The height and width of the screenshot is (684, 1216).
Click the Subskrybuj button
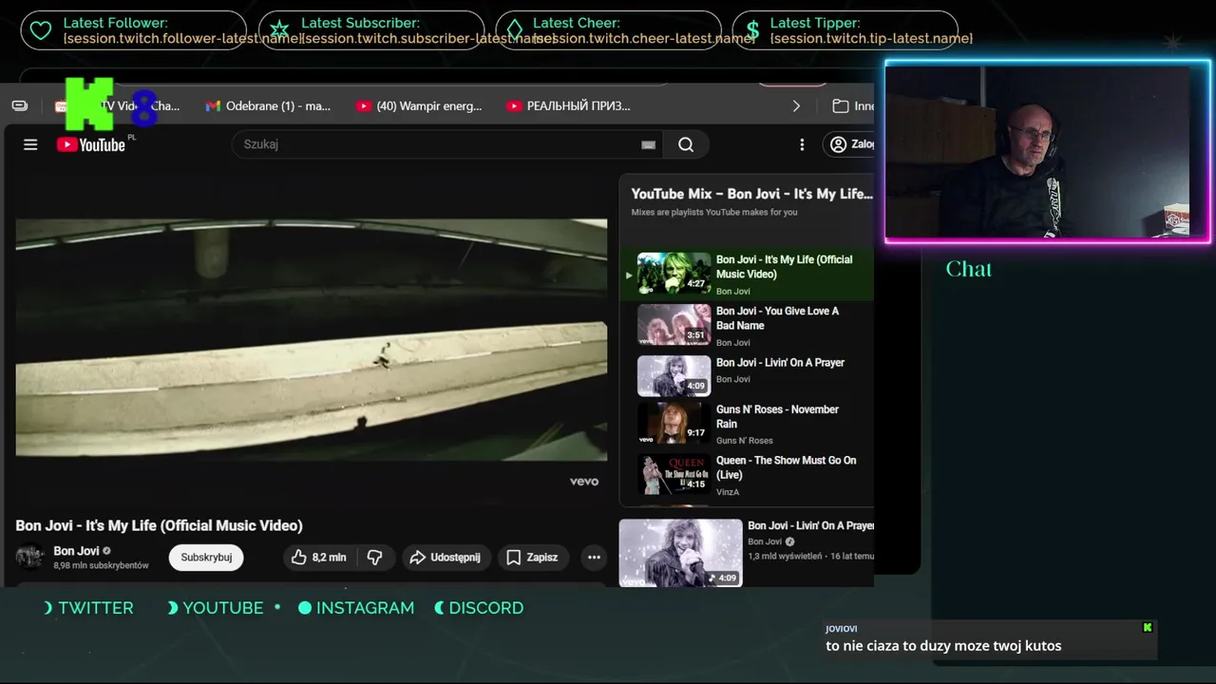[x=206, y=558]
